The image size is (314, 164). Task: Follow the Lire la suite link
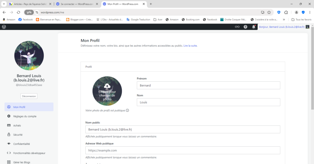click(x=190, y=46)
